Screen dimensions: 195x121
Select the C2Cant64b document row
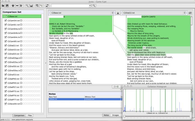[x=22, y=33]
